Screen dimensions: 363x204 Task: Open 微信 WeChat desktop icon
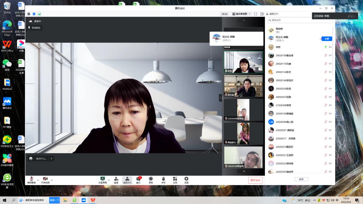[x=7, y=65]
